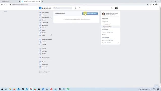
Task: Open Разработчикам footer link
Action: pos(46,71)
